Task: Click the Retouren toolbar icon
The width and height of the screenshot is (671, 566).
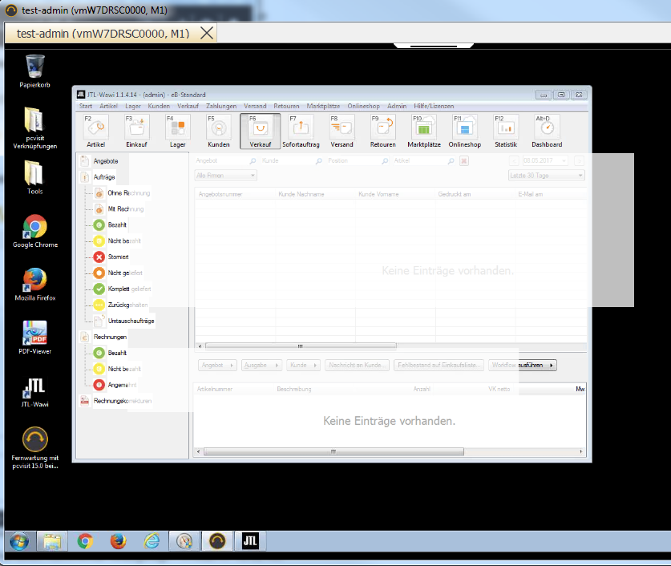Action: [382, 131]
